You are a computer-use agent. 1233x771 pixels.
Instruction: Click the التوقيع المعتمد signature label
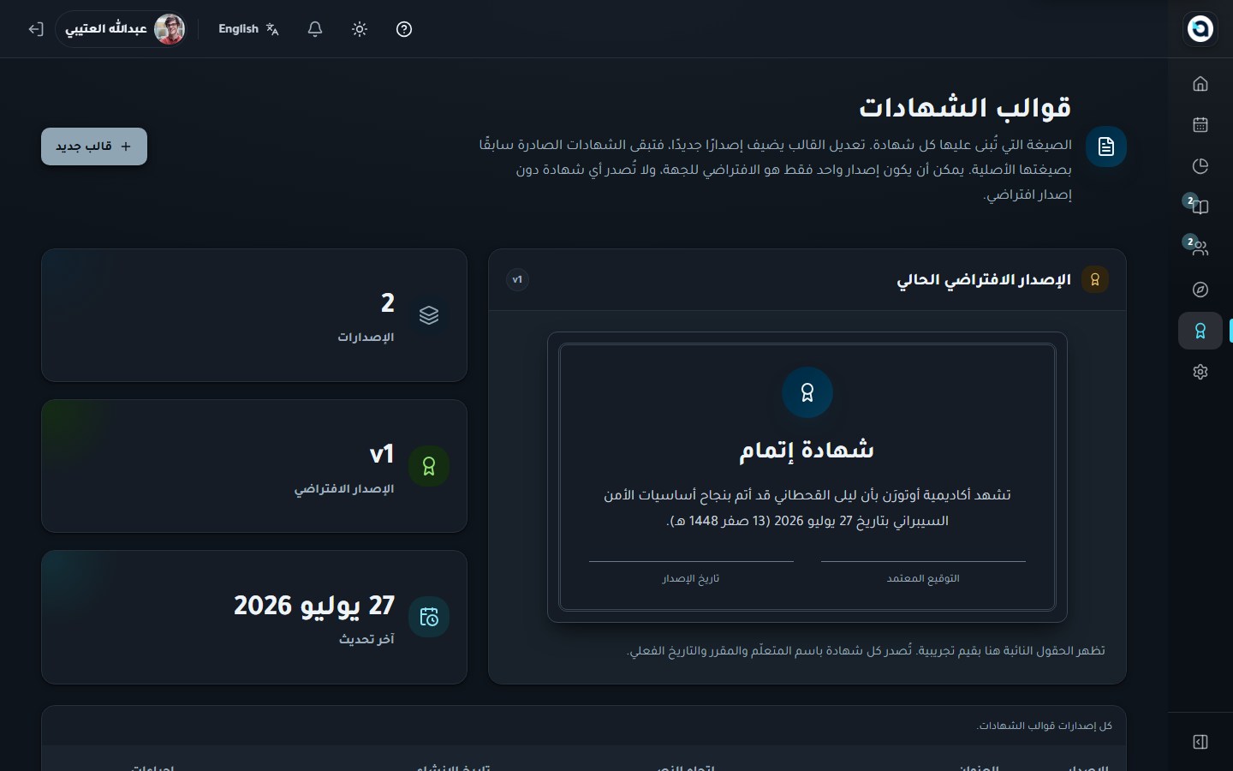[x=923, y=578]
